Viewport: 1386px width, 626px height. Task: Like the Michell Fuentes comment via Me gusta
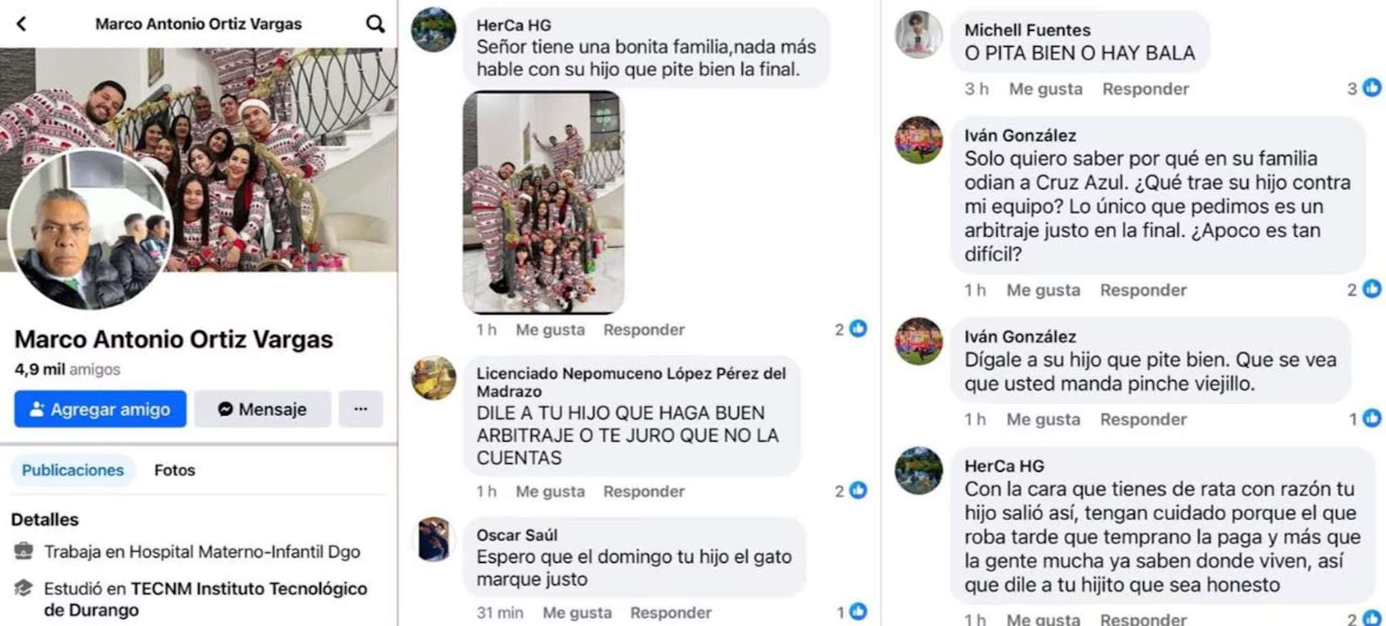tap(1046, 89)
